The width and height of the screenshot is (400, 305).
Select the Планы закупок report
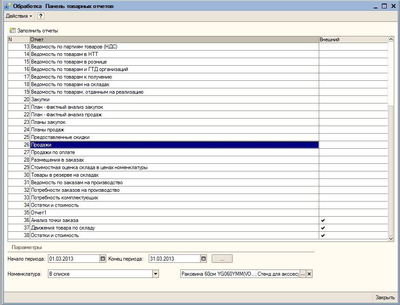[174, 122]
